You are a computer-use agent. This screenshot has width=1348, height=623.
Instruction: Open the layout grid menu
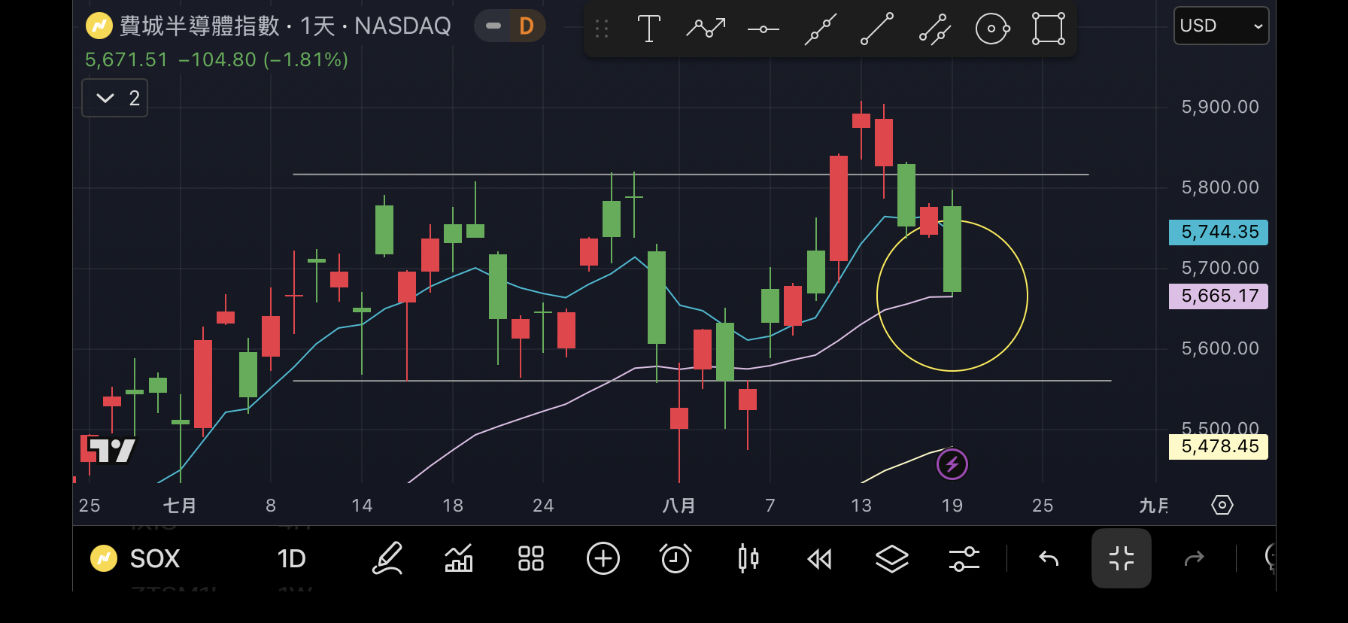531,558
